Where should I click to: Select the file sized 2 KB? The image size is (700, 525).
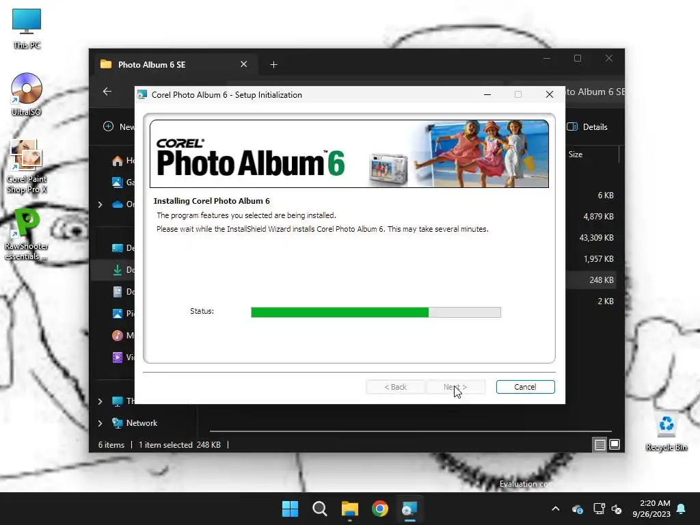tap(606, 301)
